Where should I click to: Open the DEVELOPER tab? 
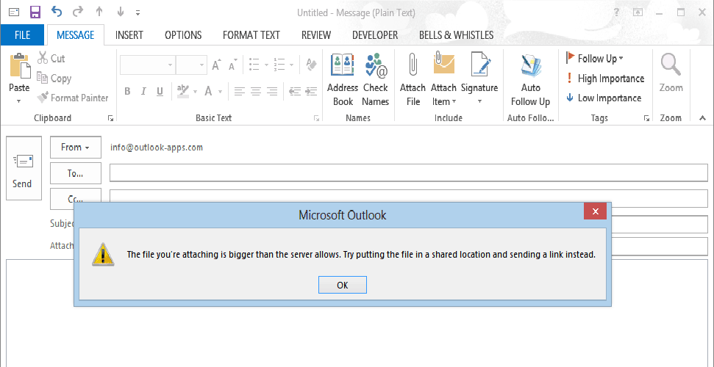click(x=375, y=35)
